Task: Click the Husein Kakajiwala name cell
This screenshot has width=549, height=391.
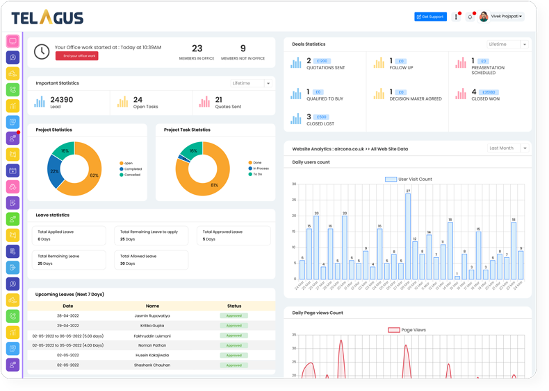Action: point(152,356)
